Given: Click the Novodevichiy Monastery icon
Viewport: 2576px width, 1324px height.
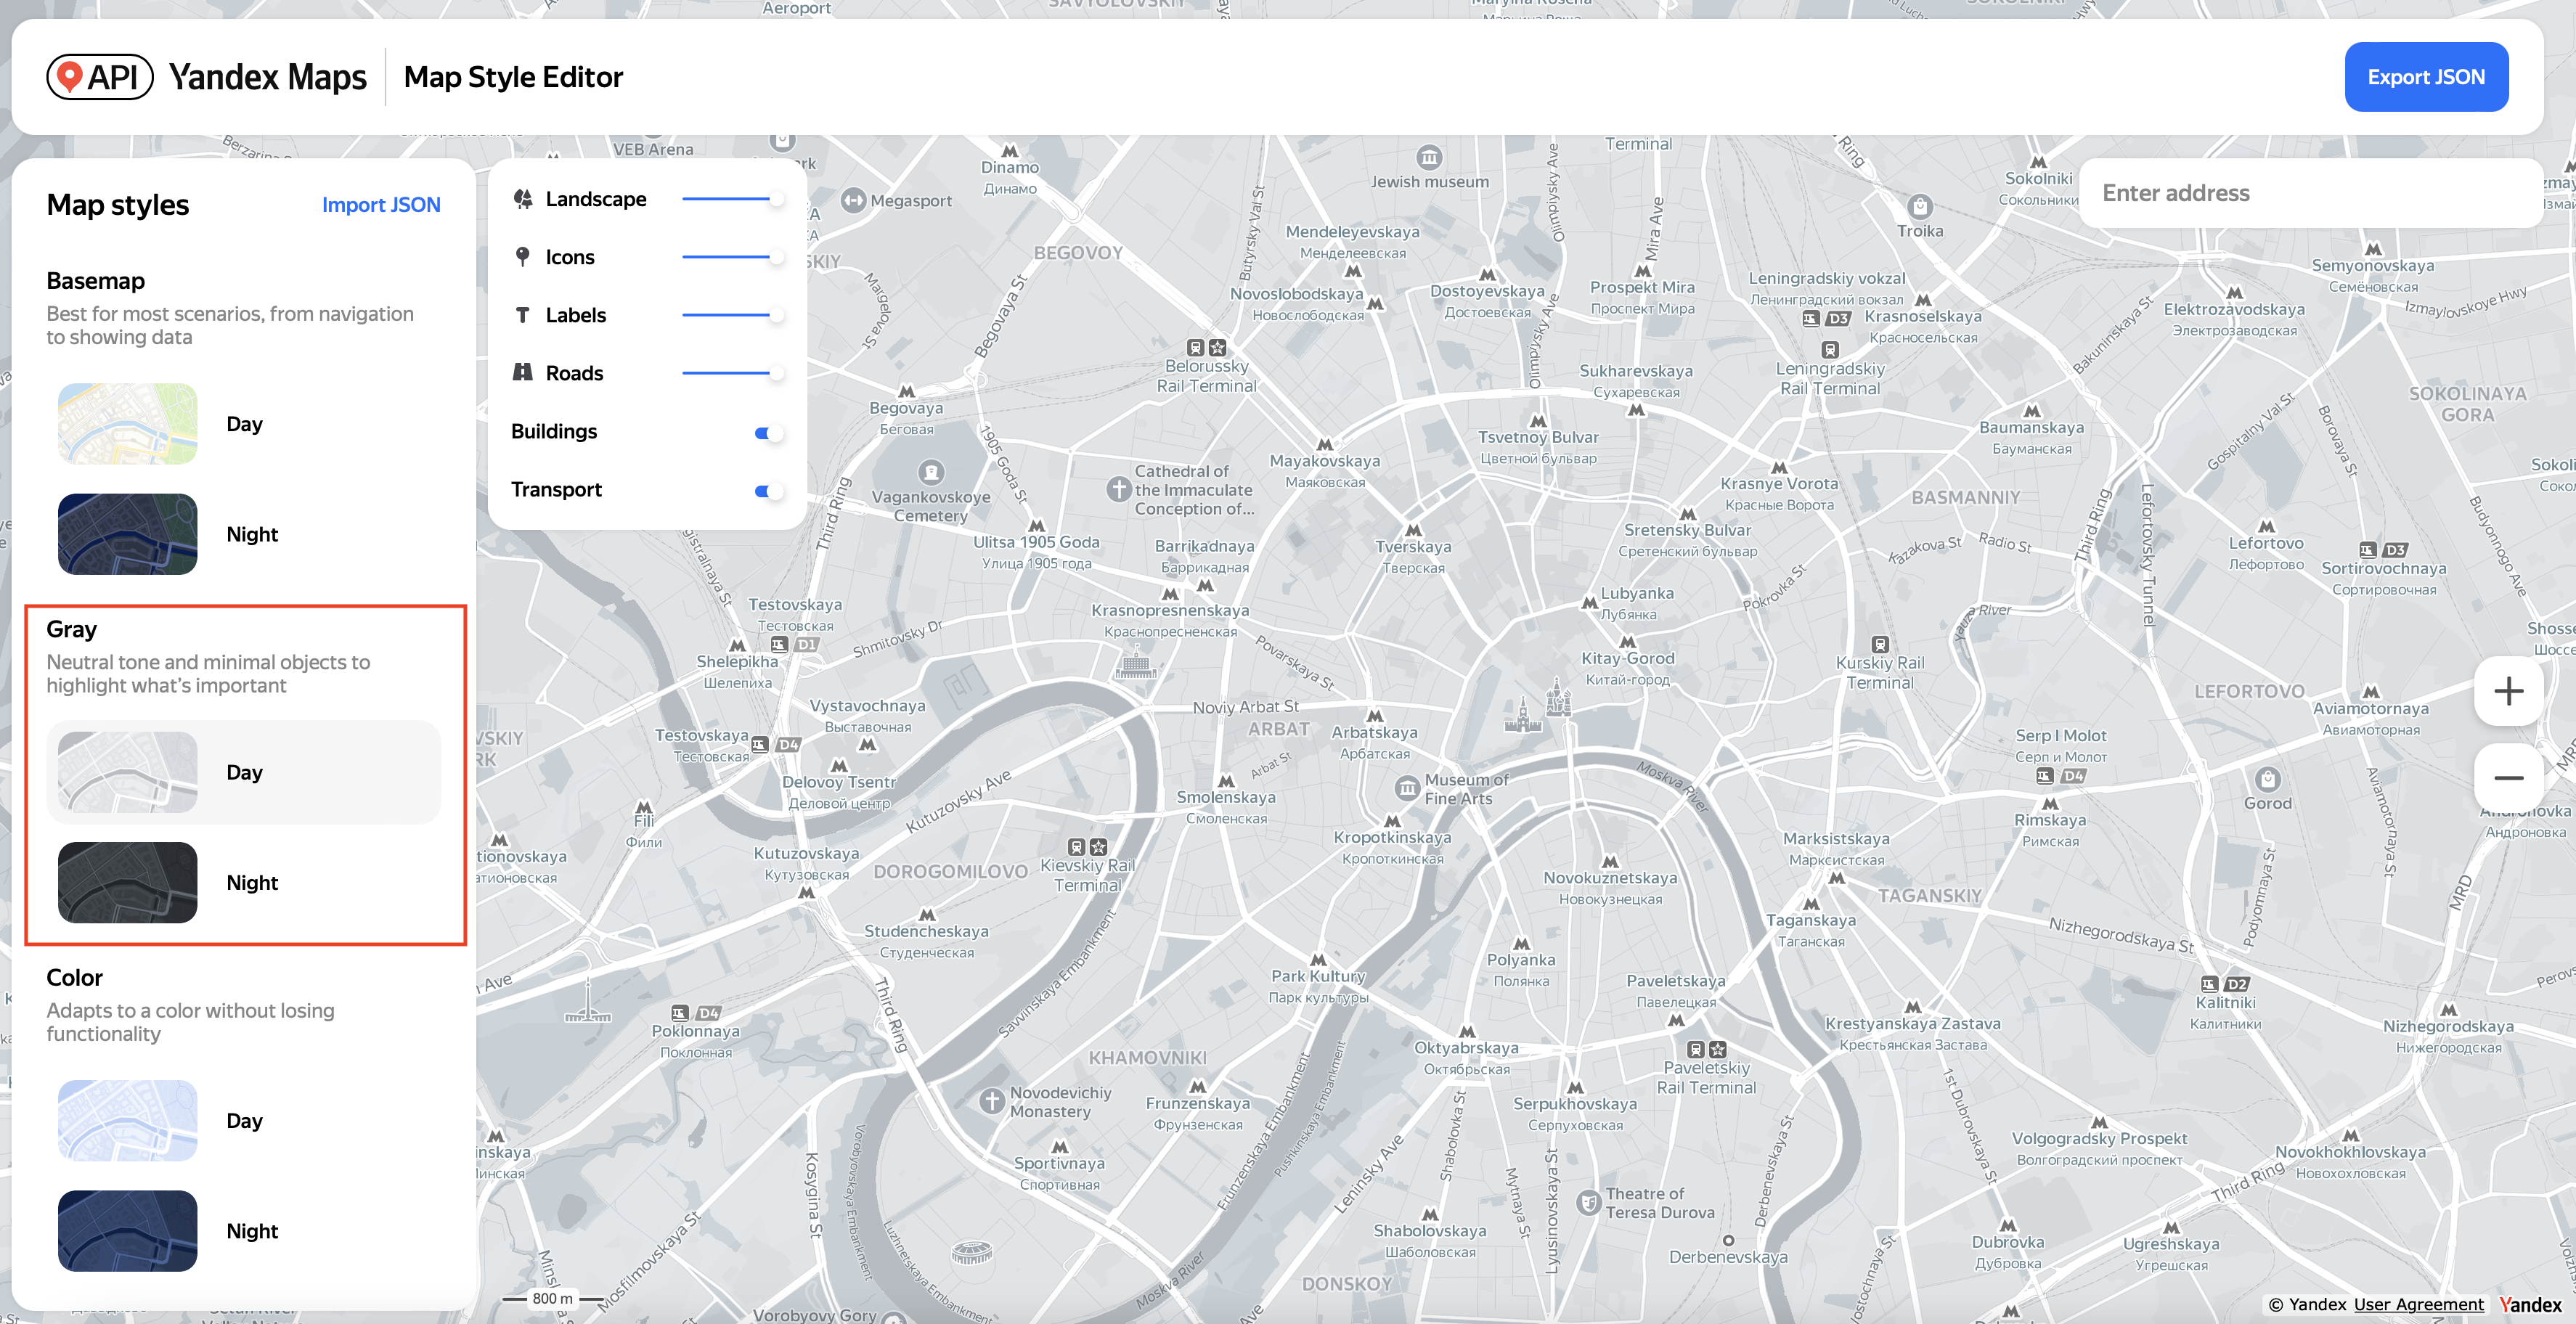Looking at the screenshot, I should point(991,1101).
